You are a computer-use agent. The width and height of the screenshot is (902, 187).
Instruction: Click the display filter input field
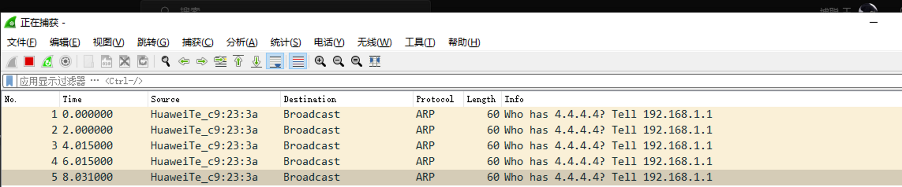458,81
